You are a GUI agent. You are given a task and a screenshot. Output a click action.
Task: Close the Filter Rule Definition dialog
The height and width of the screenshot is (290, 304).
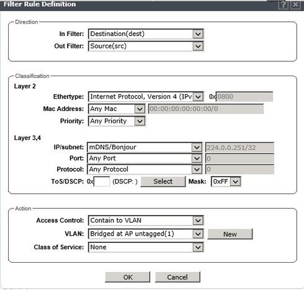[295, 5]
